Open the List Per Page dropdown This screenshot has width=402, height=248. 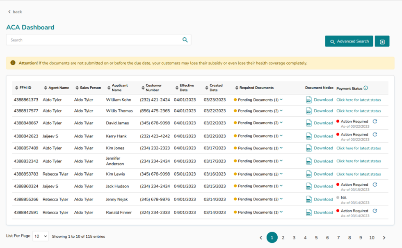pos(40,236)
